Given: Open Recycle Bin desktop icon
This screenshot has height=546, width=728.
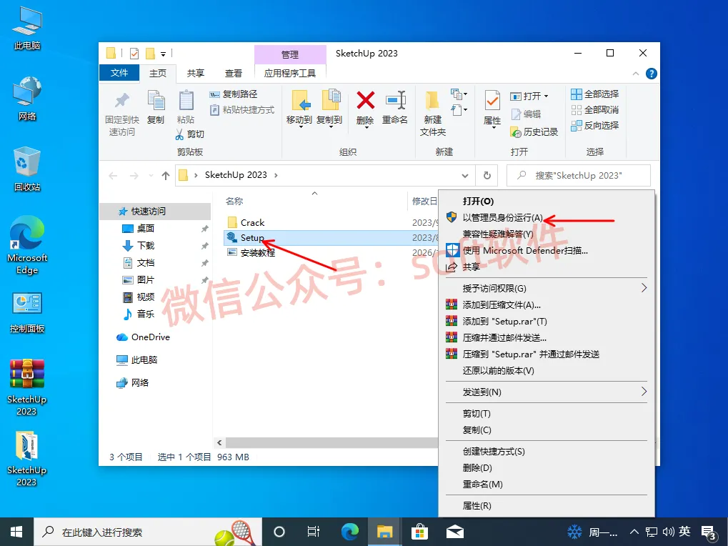Looking at the screenshot, I should [x=27, y=169].
